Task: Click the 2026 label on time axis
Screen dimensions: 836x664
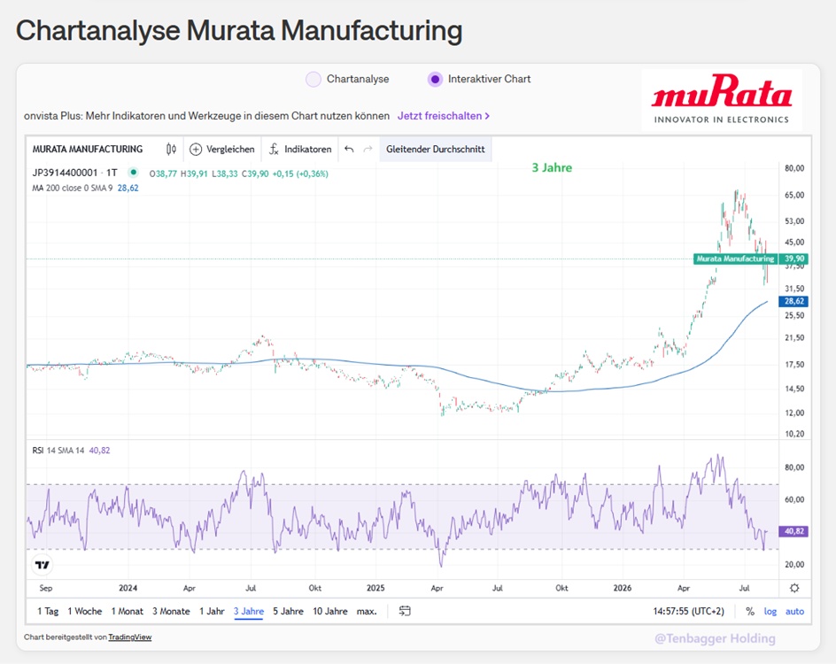Action: pyautogui.click(x=623, y=588)
